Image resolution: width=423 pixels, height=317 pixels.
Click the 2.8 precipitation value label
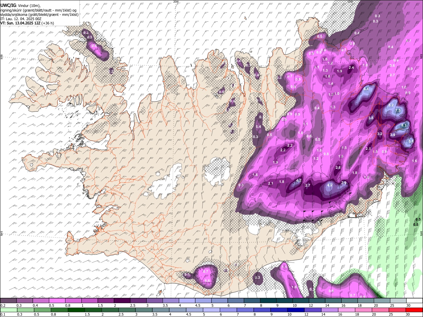(338, 168)
